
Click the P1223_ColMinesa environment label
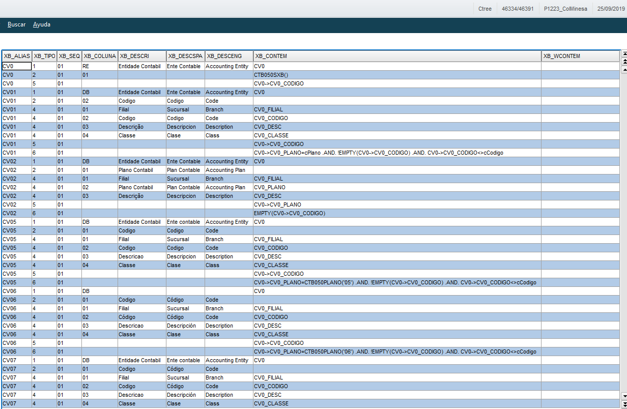(x=565, y=9)
